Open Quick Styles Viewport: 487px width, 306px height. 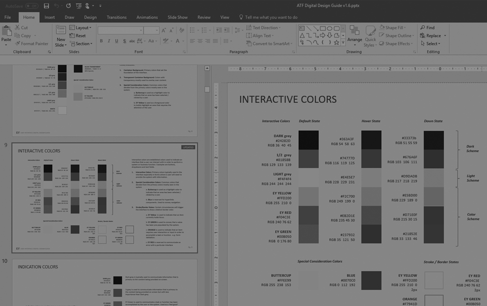point(370,36)
